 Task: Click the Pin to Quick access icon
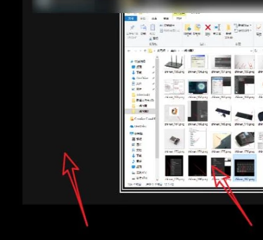(132, 28)
